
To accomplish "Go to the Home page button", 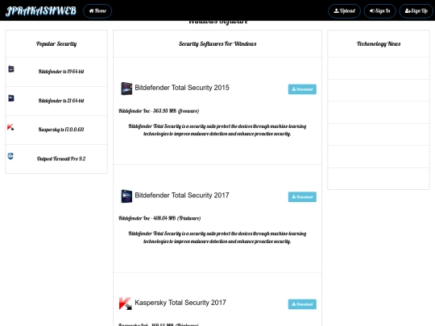I will pyautogui.click(x=97, y=11).
